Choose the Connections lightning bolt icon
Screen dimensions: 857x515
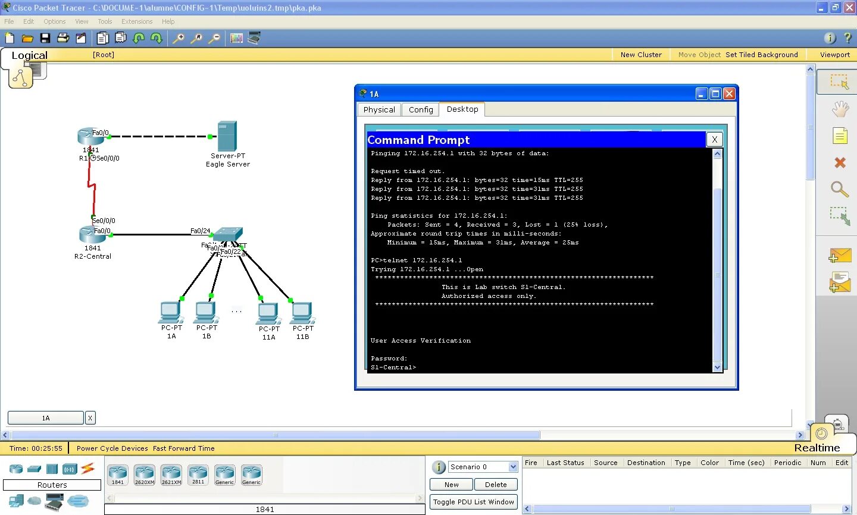87,469
